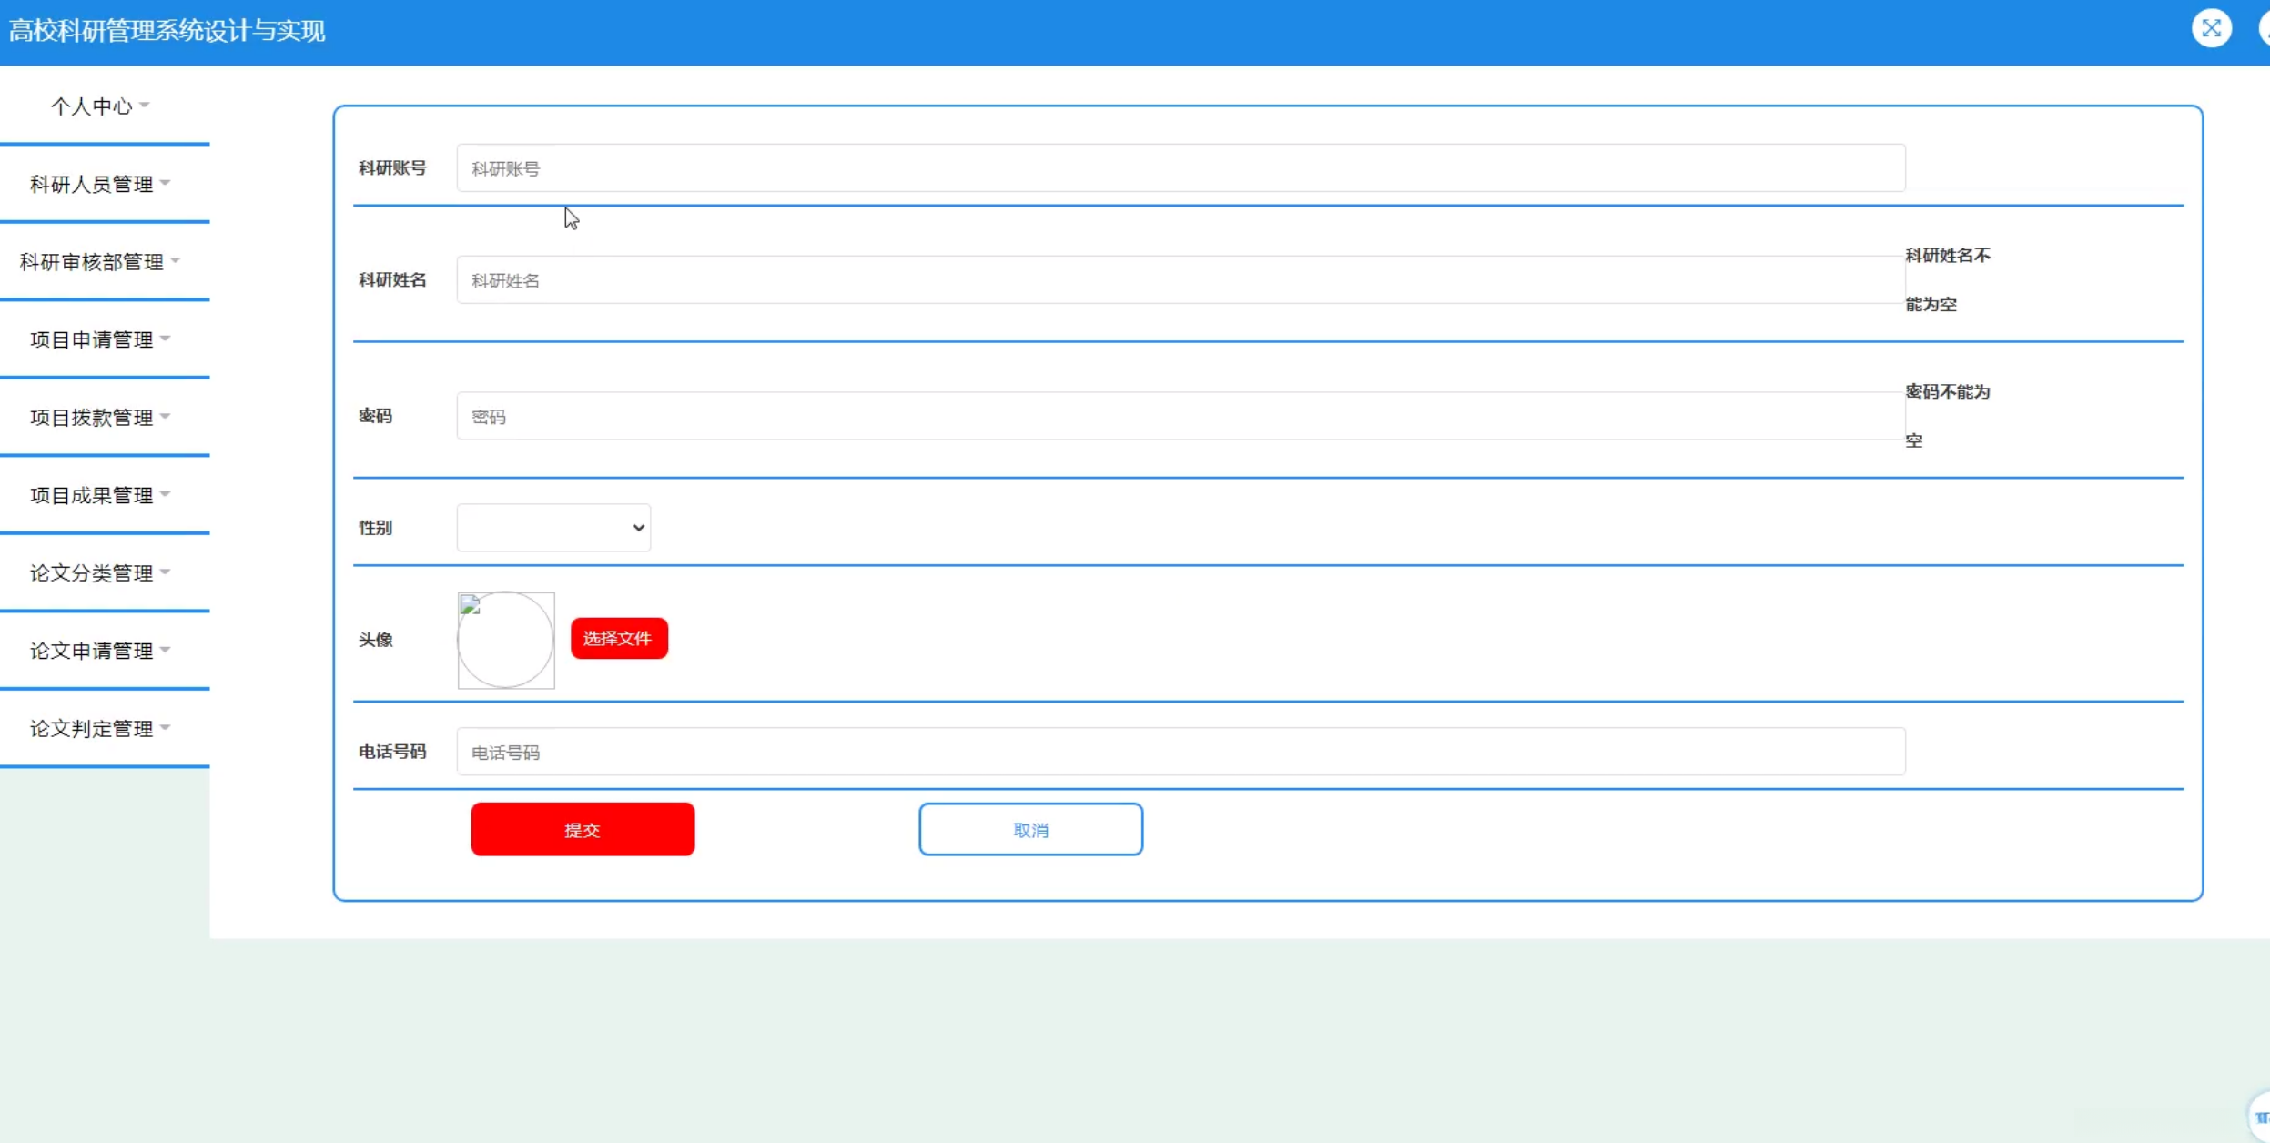This screenshot has width=2270, height=1143.
Task: Focus the 科研账号 input field
Action: (x=1181, y=168)
